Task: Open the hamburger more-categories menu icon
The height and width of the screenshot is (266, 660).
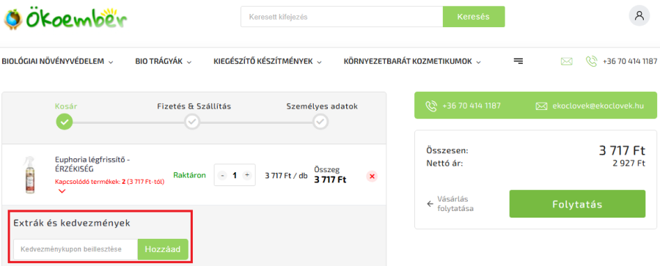Action: click(518, 62)
